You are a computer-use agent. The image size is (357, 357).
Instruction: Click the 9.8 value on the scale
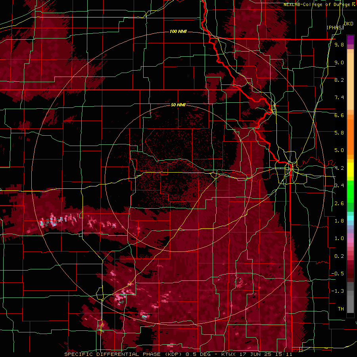click(x=339, y=44)
